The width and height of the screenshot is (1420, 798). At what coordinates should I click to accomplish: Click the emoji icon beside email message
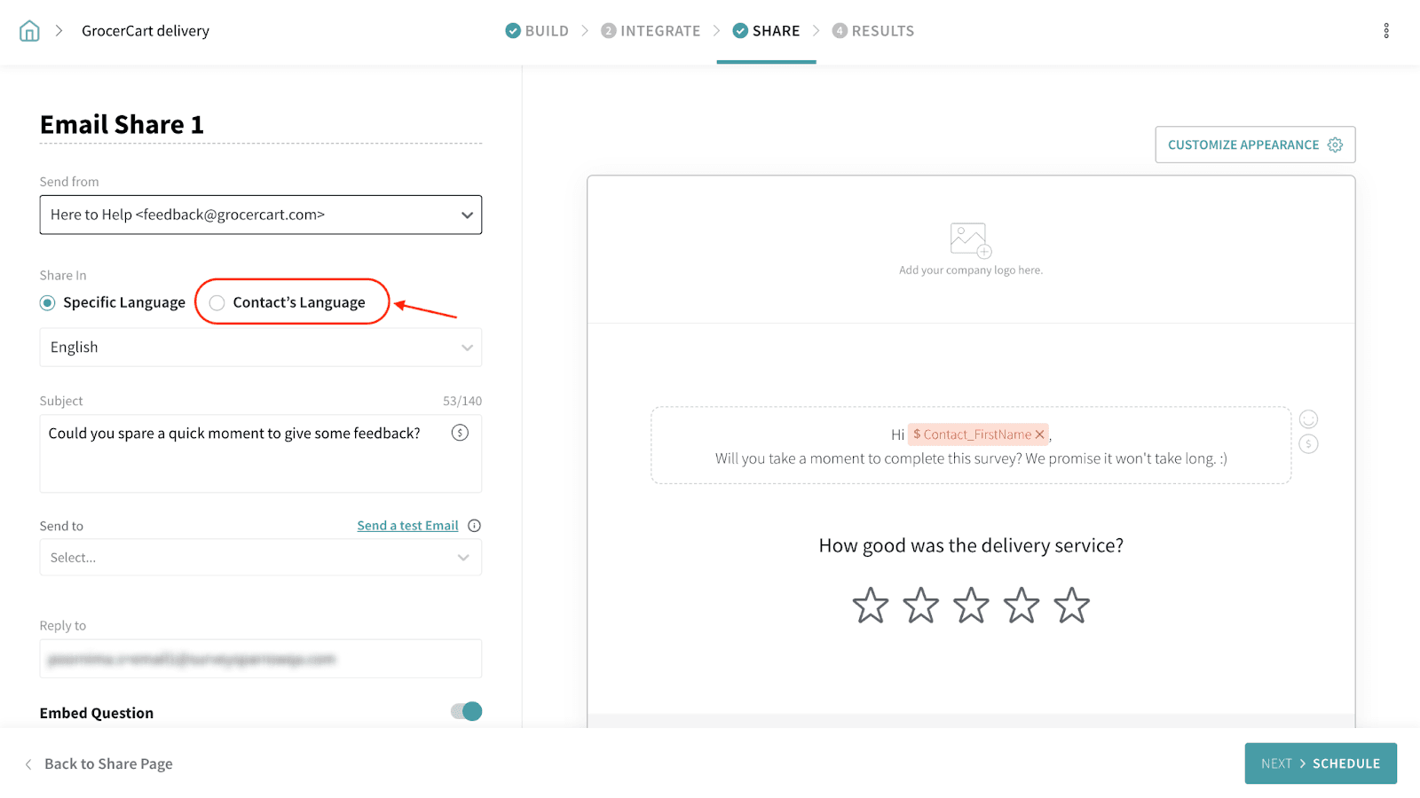(1308, 419)
